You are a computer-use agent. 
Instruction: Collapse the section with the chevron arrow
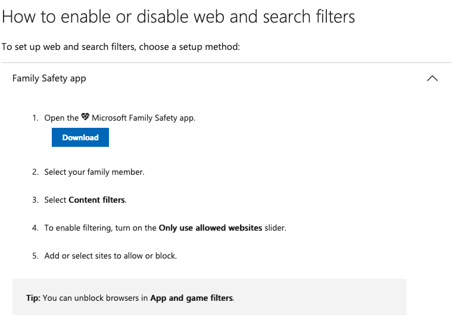433,78
